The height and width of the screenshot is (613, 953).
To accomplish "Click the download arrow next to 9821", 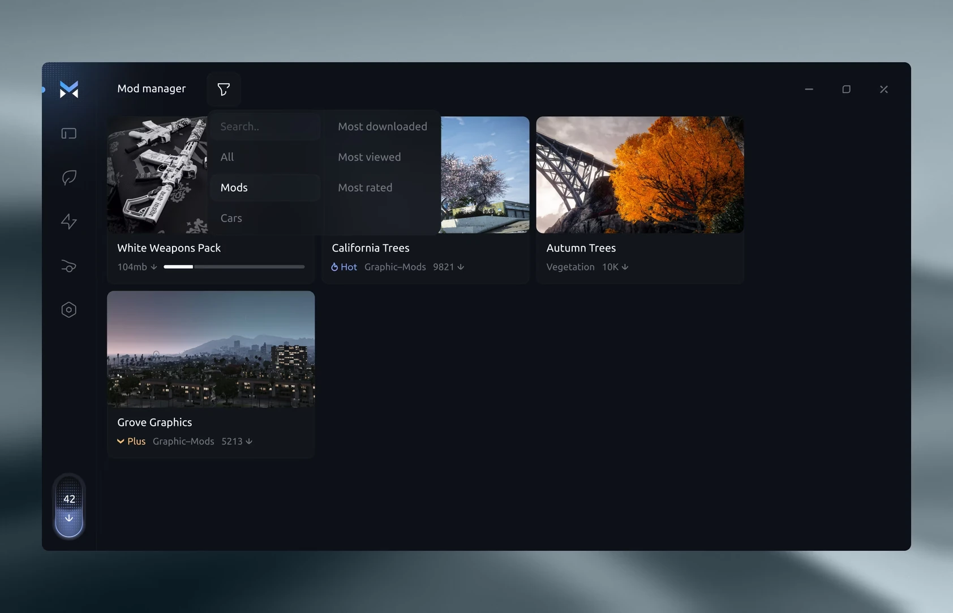I will 461,267.
